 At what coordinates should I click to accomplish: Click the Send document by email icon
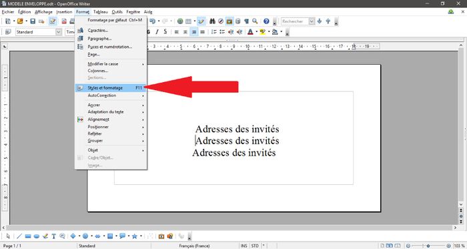(x=41, y=21)
